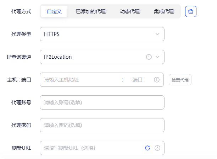Click the 代理账号 label text
The height and width of the screenshot is (159, 217).
click(x=21, y=102)
